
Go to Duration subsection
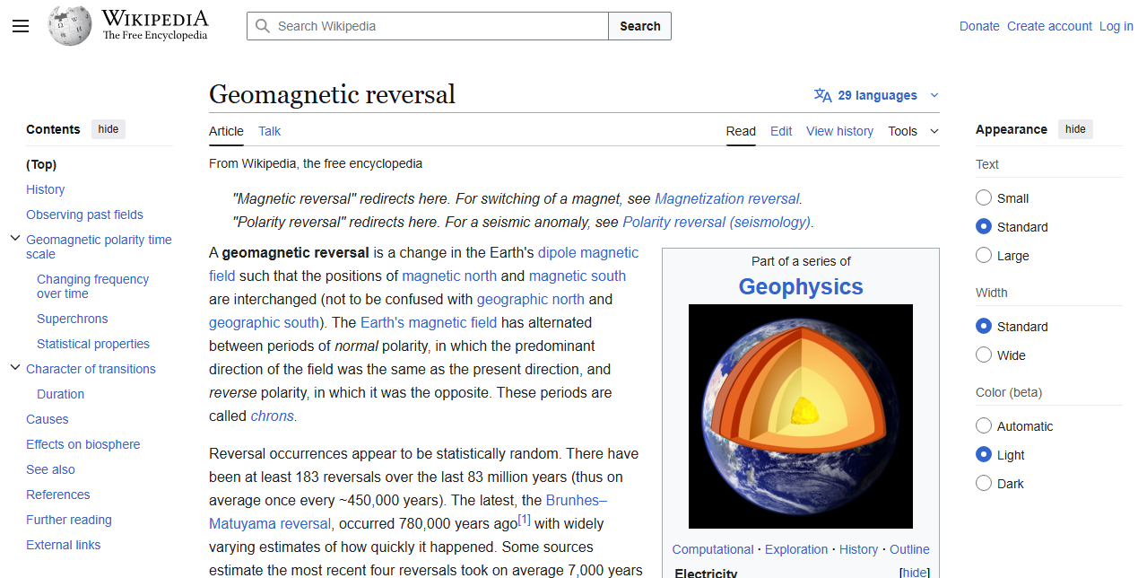60,394
